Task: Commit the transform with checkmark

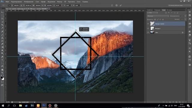Action: pos(121,5)
